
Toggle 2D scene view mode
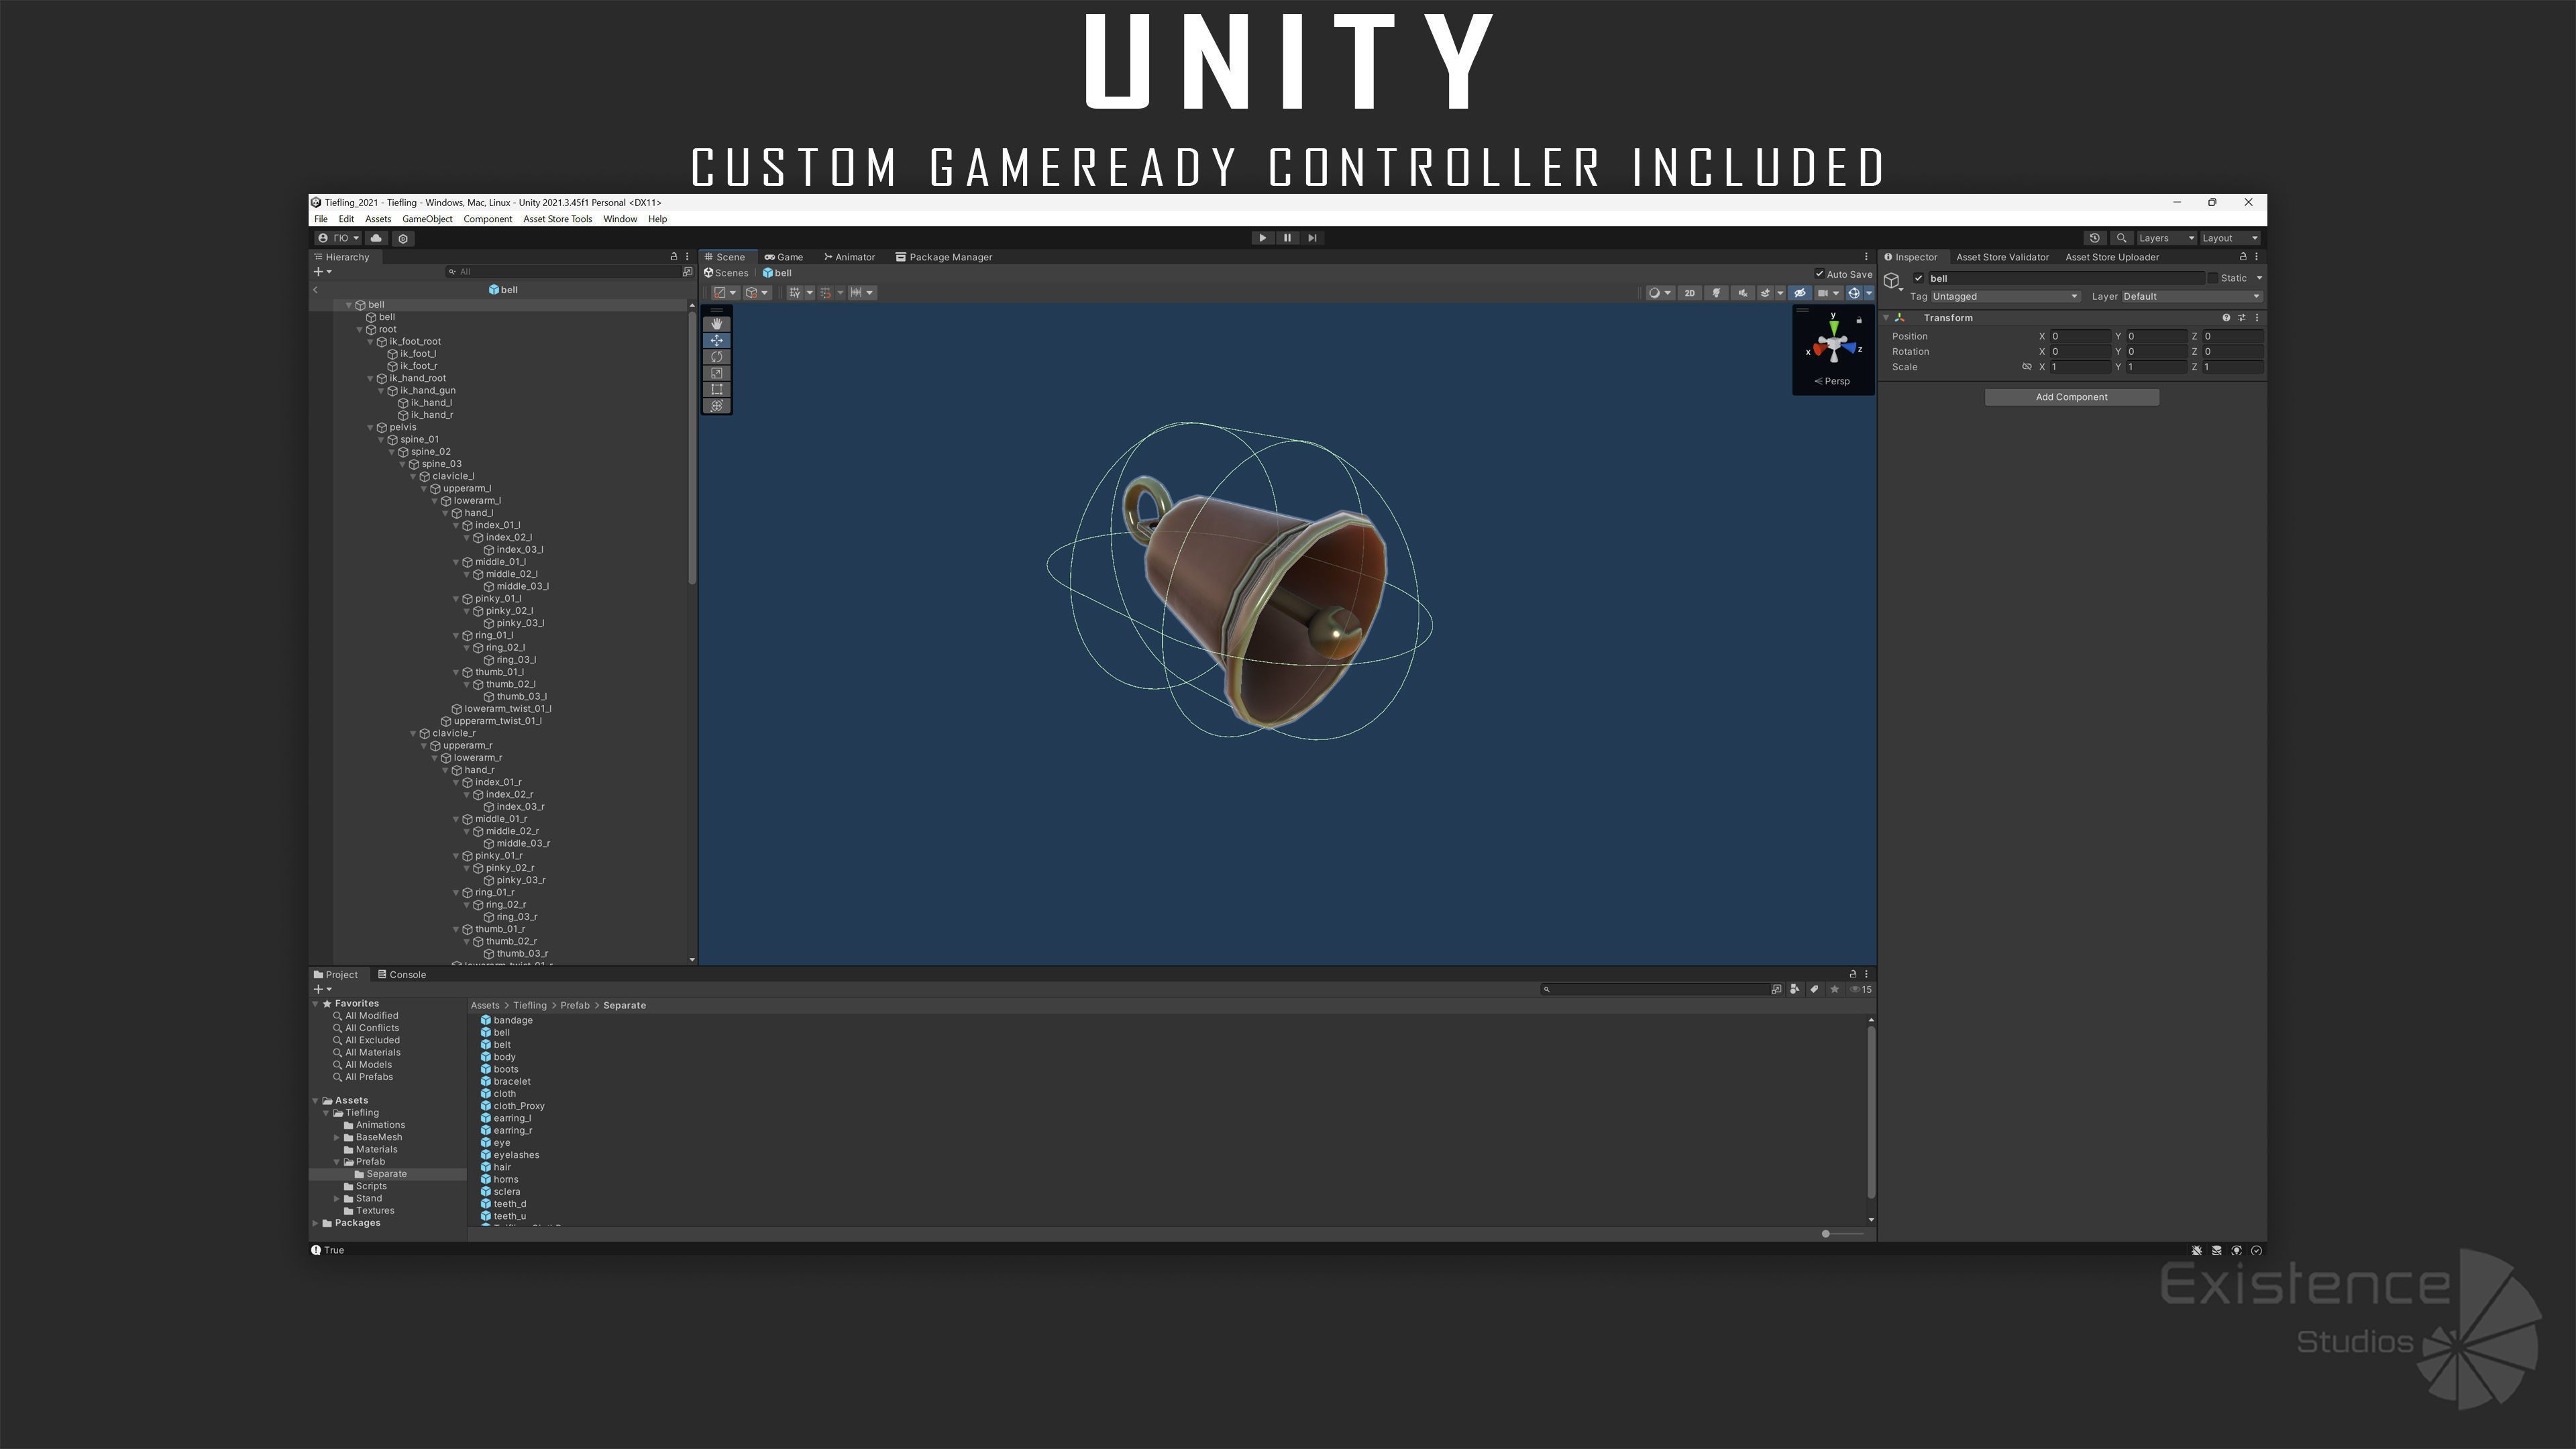pos(1689,293)
